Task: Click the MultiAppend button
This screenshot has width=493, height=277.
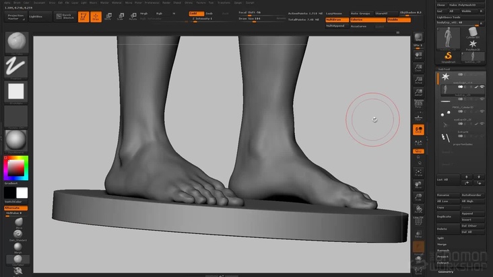Action: pos(337,26)
